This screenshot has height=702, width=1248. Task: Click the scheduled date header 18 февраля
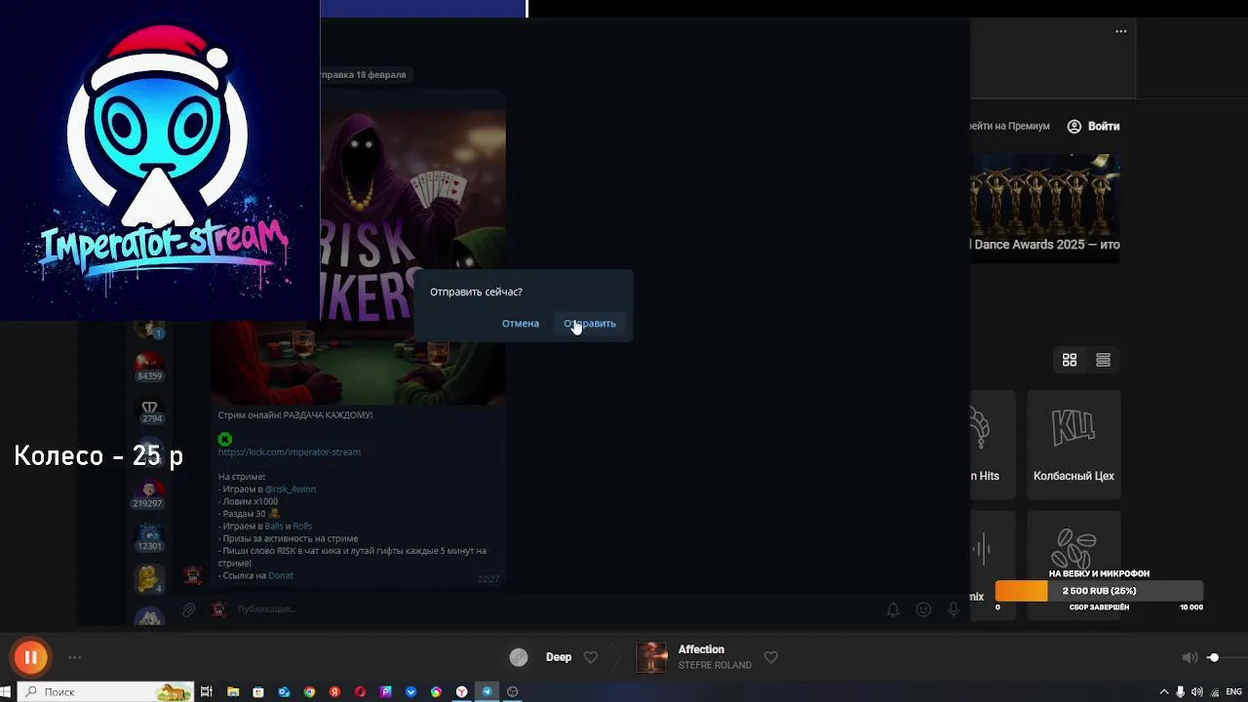pos(363,74)
